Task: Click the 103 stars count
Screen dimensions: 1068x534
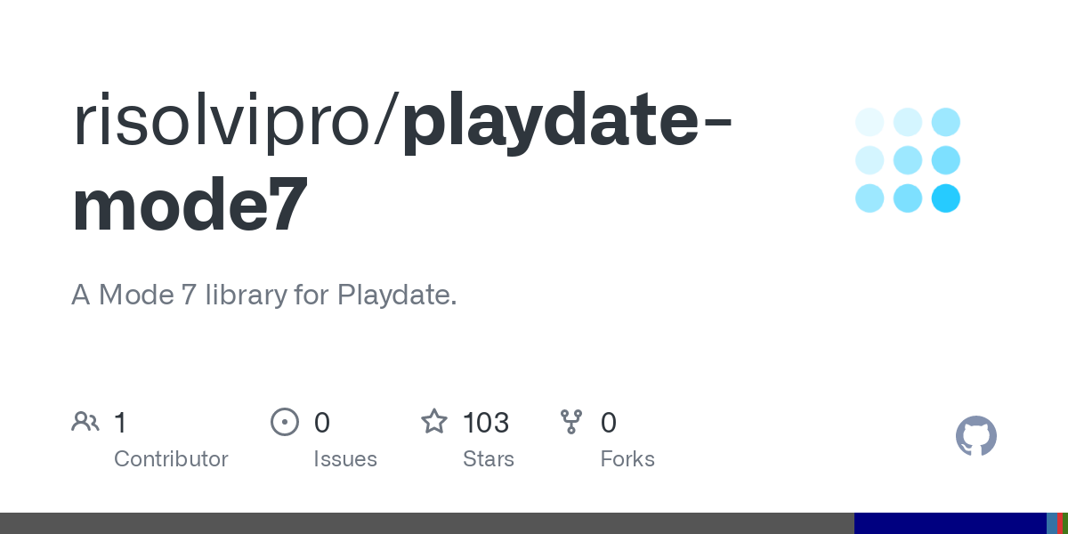Action: tap(486, 422)
